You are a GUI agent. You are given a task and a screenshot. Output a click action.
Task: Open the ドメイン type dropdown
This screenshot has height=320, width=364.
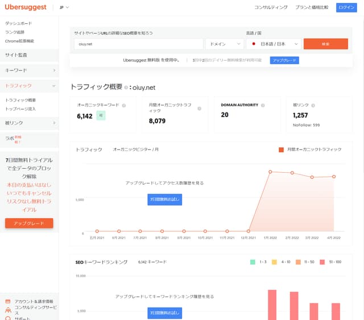225,44
